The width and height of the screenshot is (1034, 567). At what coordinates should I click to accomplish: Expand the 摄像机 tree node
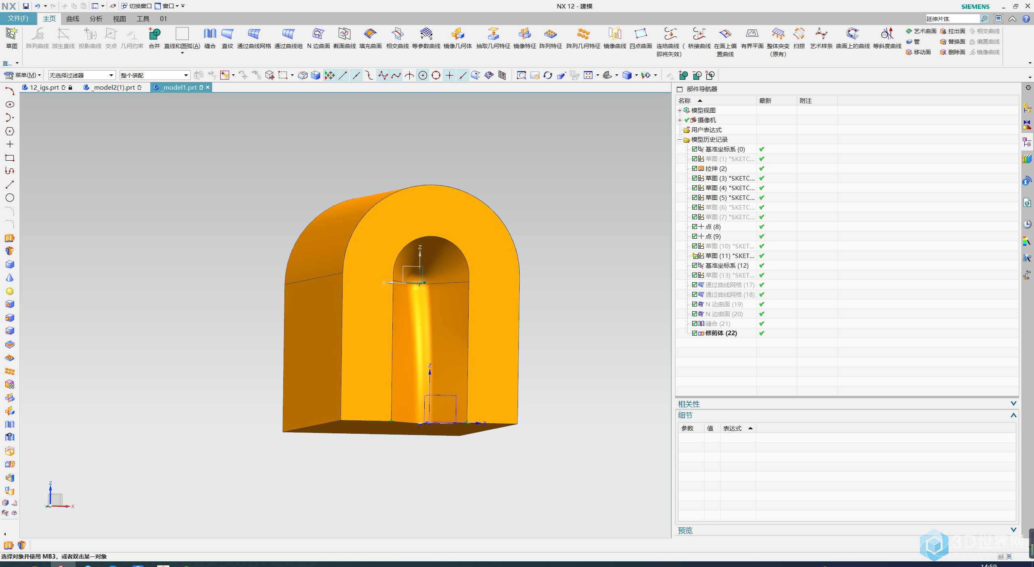[x=680, y=120]
